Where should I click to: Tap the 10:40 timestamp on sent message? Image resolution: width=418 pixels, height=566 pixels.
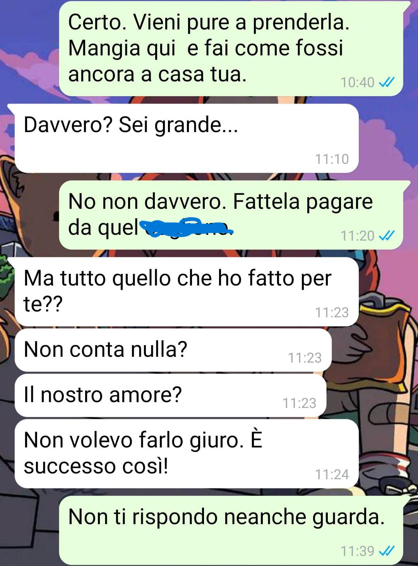tap(357, 82)
